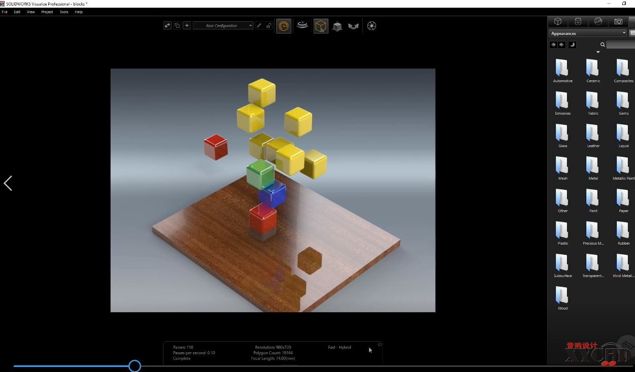Click the swap configuration arrows icon
Viewport: 635px width, 372px height.
point(168,25)
